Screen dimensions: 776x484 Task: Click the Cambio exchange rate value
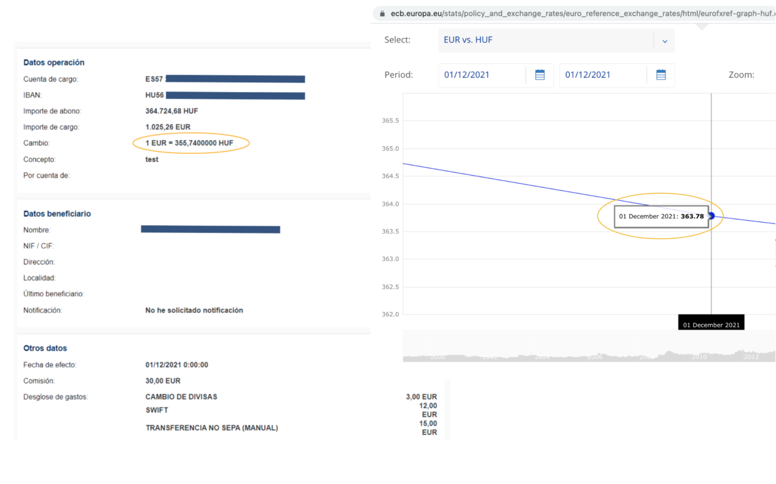(189, 143)
